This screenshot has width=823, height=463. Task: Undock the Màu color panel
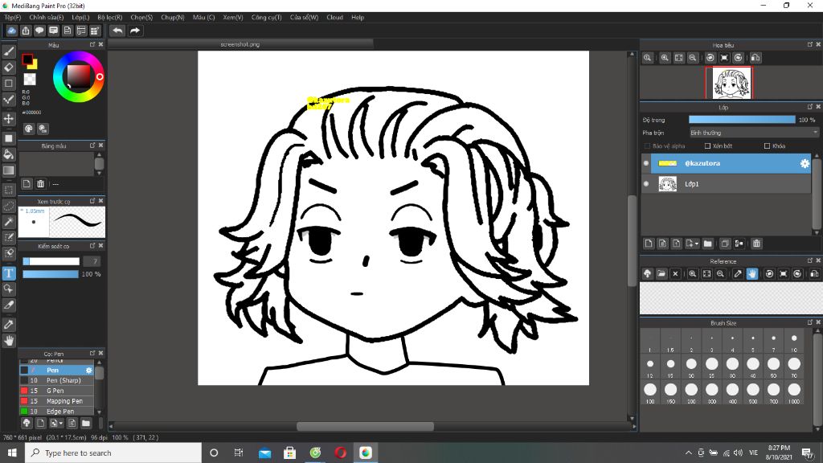92,45
